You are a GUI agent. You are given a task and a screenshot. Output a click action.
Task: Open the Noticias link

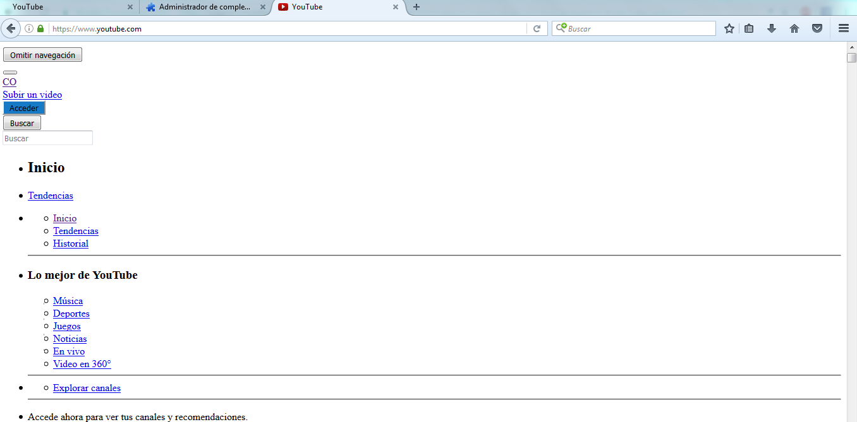tap(70, 339)
